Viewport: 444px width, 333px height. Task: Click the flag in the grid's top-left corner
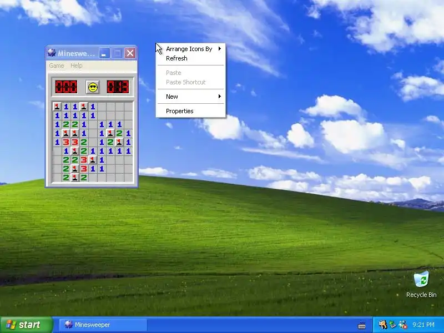[x=57, y=107]
